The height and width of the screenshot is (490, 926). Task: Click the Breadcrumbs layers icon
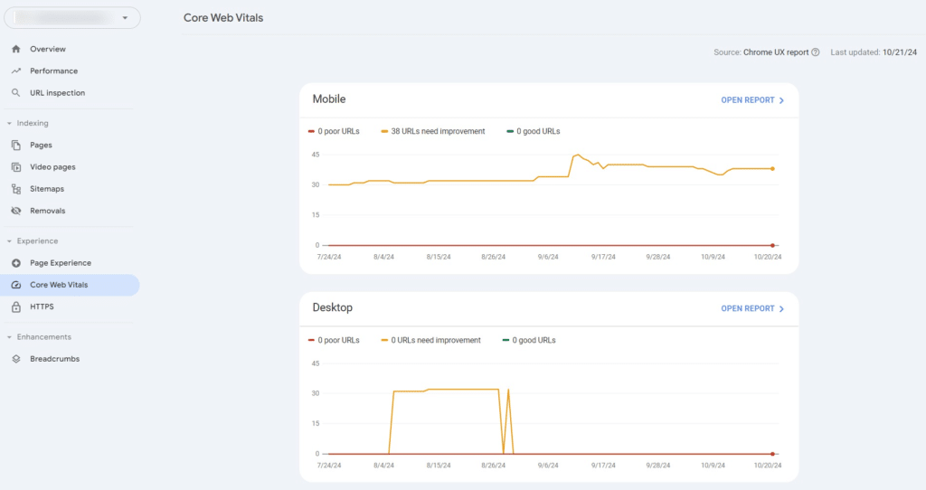pyautogui.click(x=16, y=359)
